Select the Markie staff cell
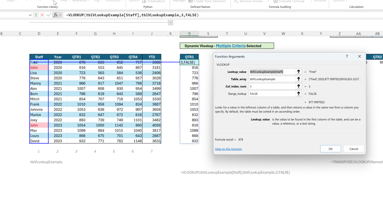Image resolution: width=383 pixels, height=197 pixels. pyautogui.click(x=39, y=115)
